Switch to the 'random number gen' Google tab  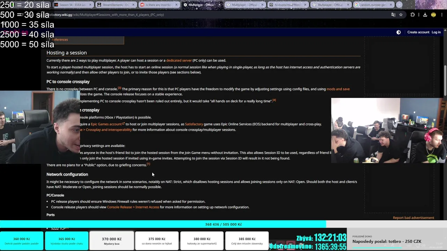(x=373, y=5)
